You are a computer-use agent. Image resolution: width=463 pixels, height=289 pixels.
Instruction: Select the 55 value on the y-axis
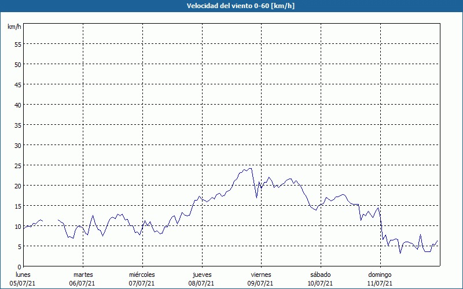[18, 45]
